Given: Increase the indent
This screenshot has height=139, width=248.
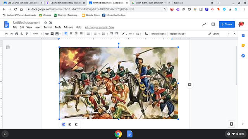Looking at the screenshot, I should click(x=117, y=34).
